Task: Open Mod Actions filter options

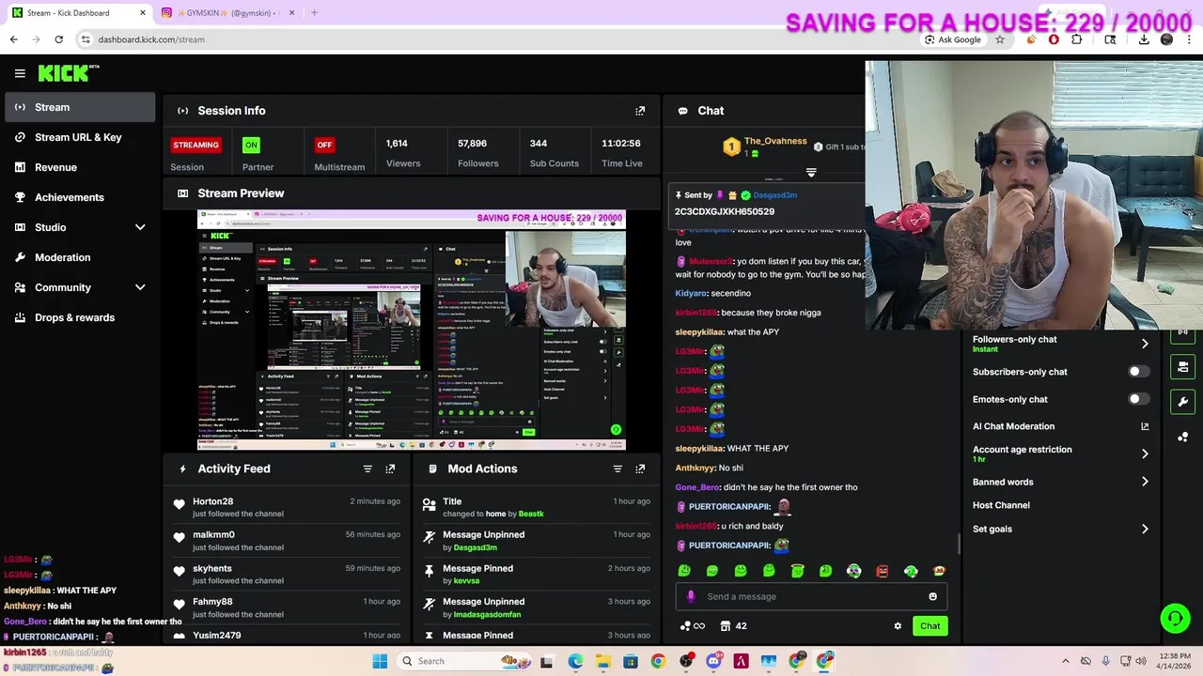Action: [x=617, y=469]
